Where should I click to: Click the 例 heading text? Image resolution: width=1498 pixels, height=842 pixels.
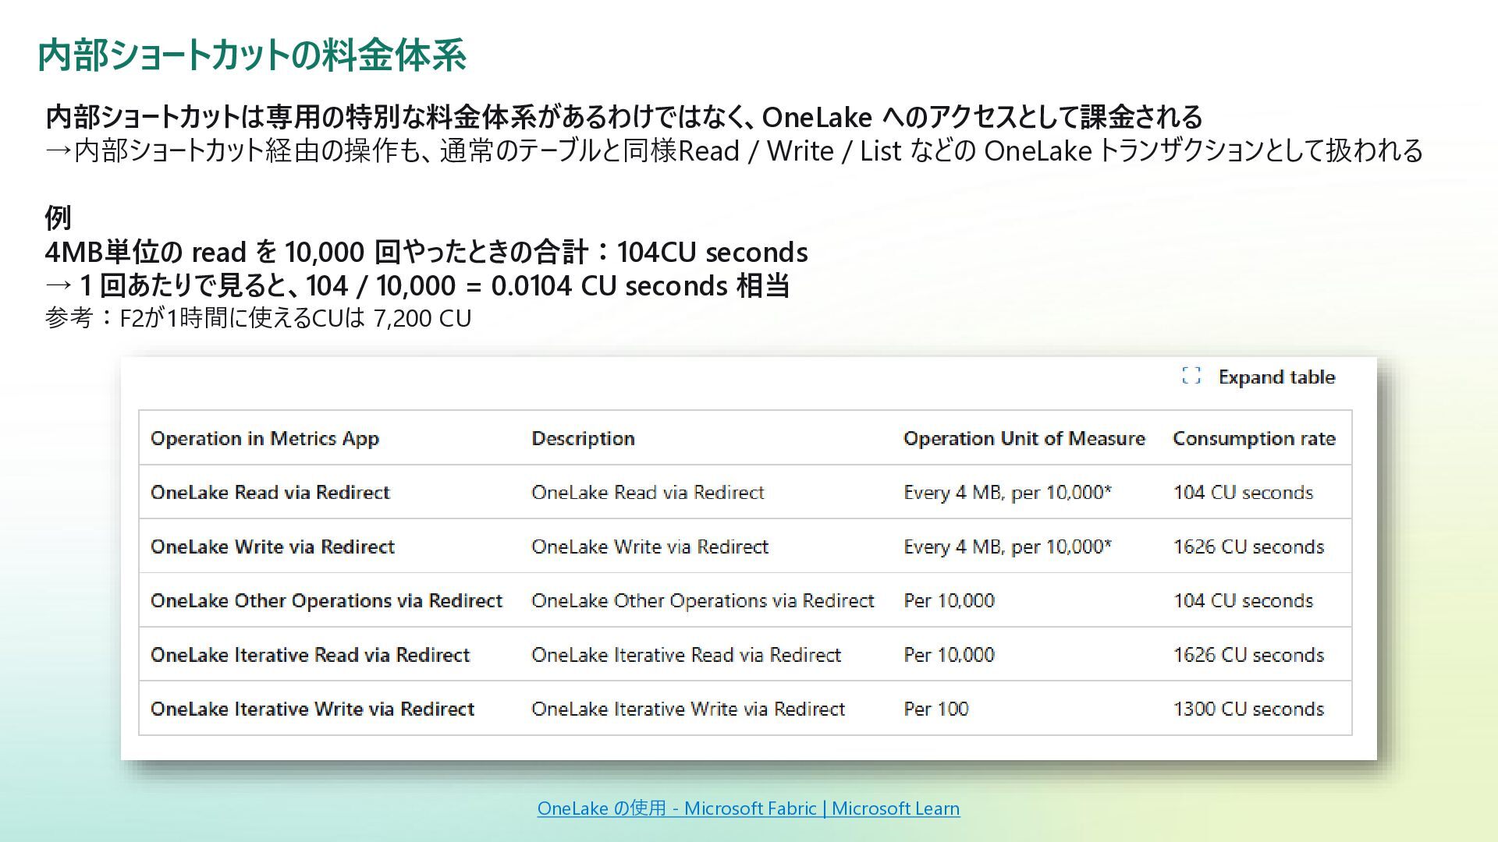coord(59,218)
